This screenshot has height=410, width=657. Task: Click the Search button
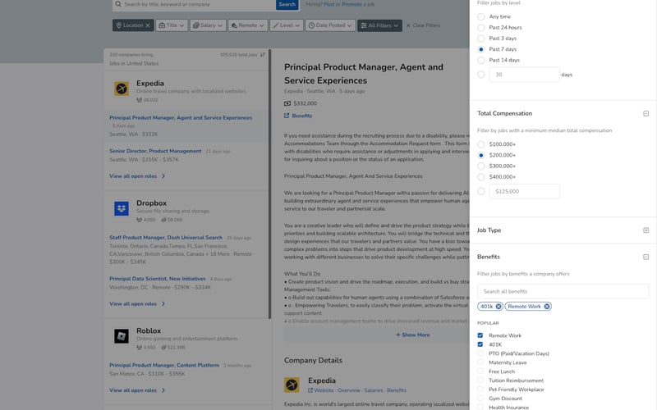pos(287,4)
